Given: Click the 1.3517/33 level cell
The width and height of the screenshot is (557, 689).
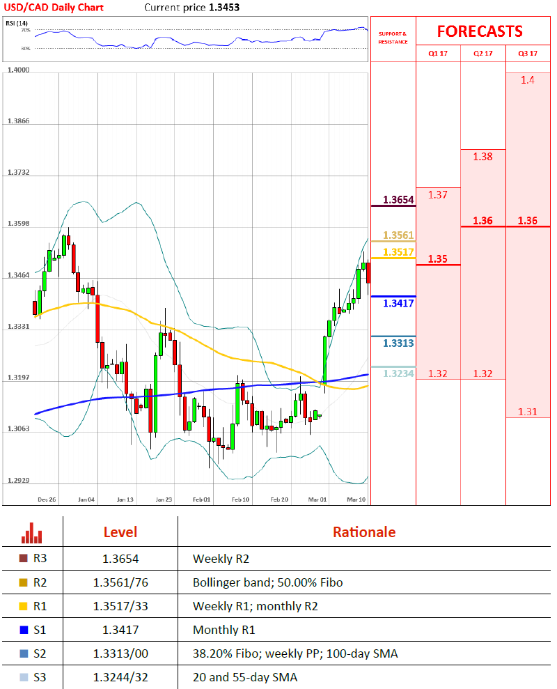Looking at the screenshot, I should pos(120,606).
